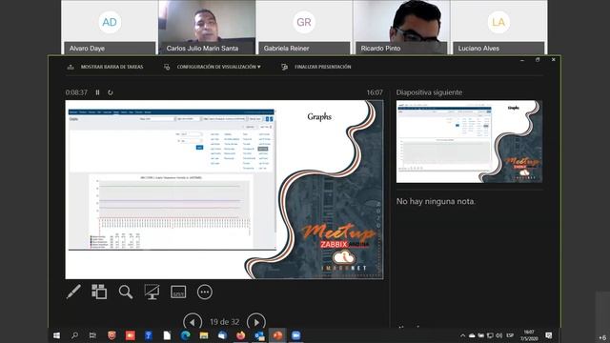Go to the previous slide arrow
This screenshot has width=610, height=343.
[193, 322]
